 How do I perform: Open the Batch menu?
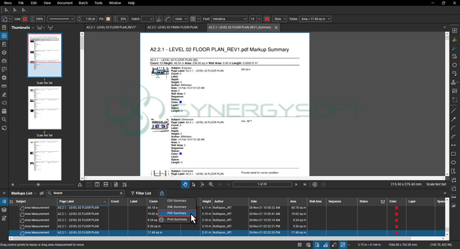click(83, 3)
